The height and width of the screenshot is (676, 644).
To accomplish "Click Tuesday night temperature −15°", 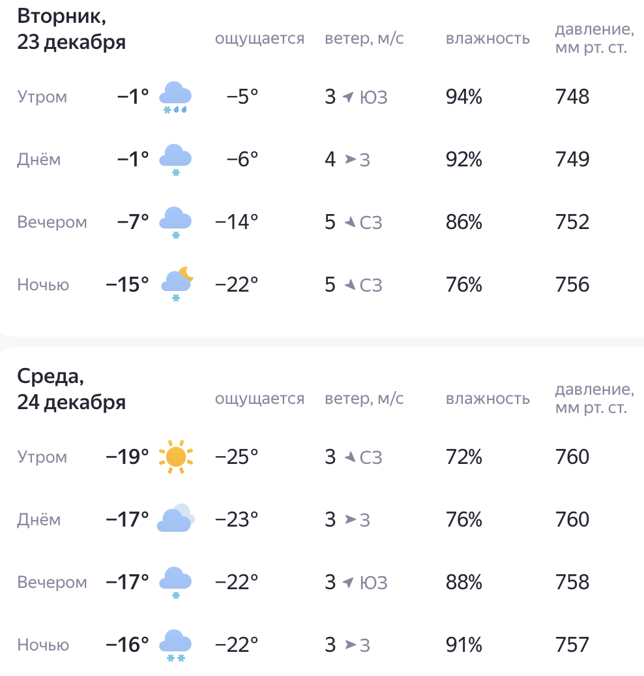I will [x=128, y=284].
